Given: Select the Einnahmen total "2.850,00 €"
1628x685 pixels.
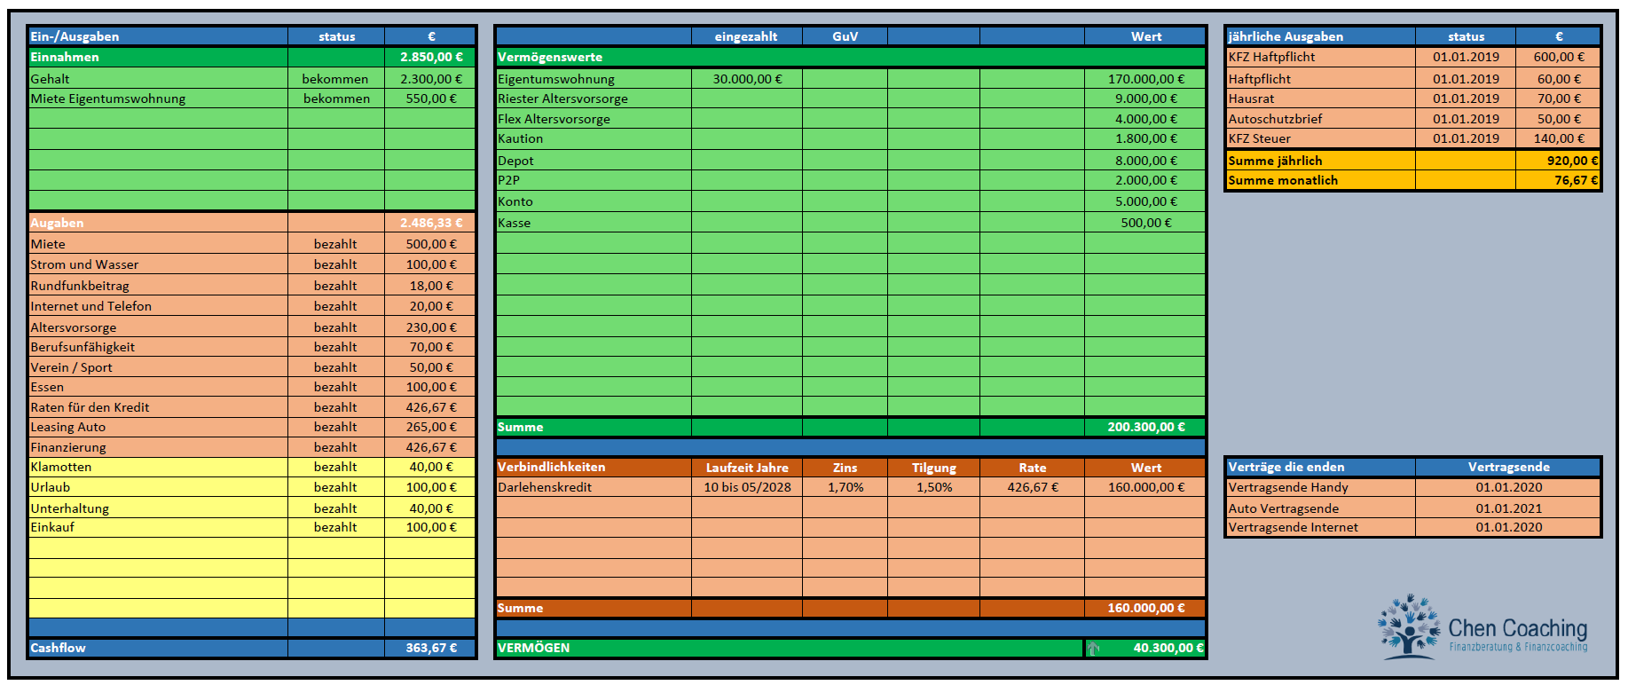Looking at the screenshot, I should [x=430, y=57].
